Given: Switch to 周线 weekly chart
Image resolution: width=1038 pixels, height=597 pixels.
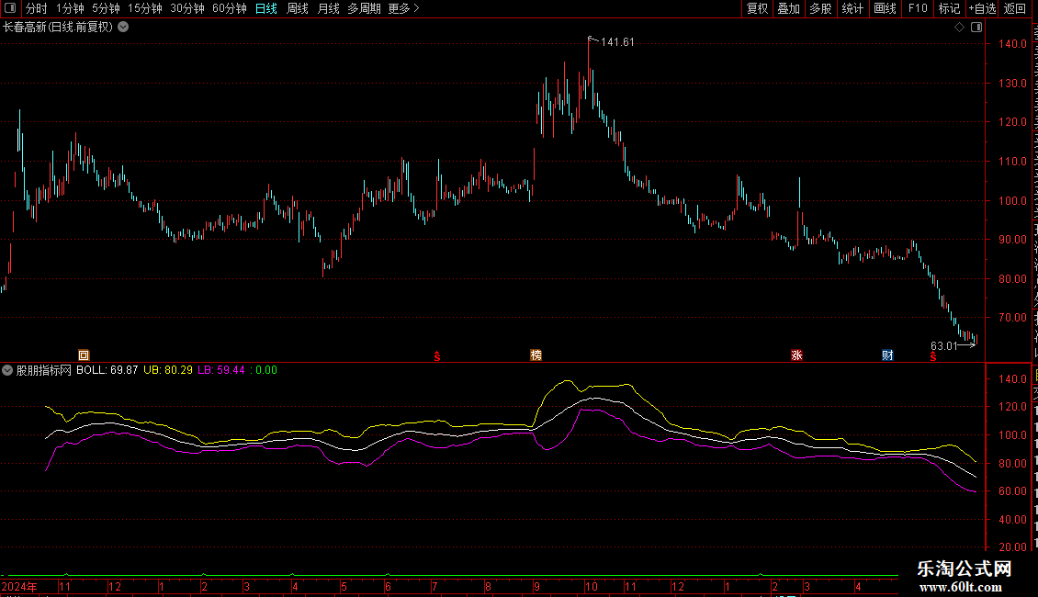Looking at the screenshot, I should click(298, 8).
